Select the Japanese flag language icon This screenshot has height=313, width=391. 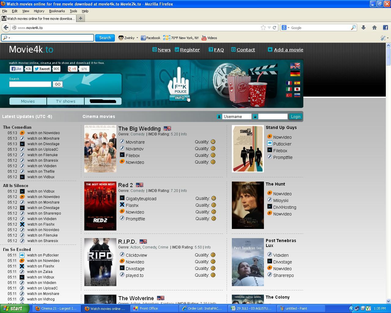tap(297, 89)
